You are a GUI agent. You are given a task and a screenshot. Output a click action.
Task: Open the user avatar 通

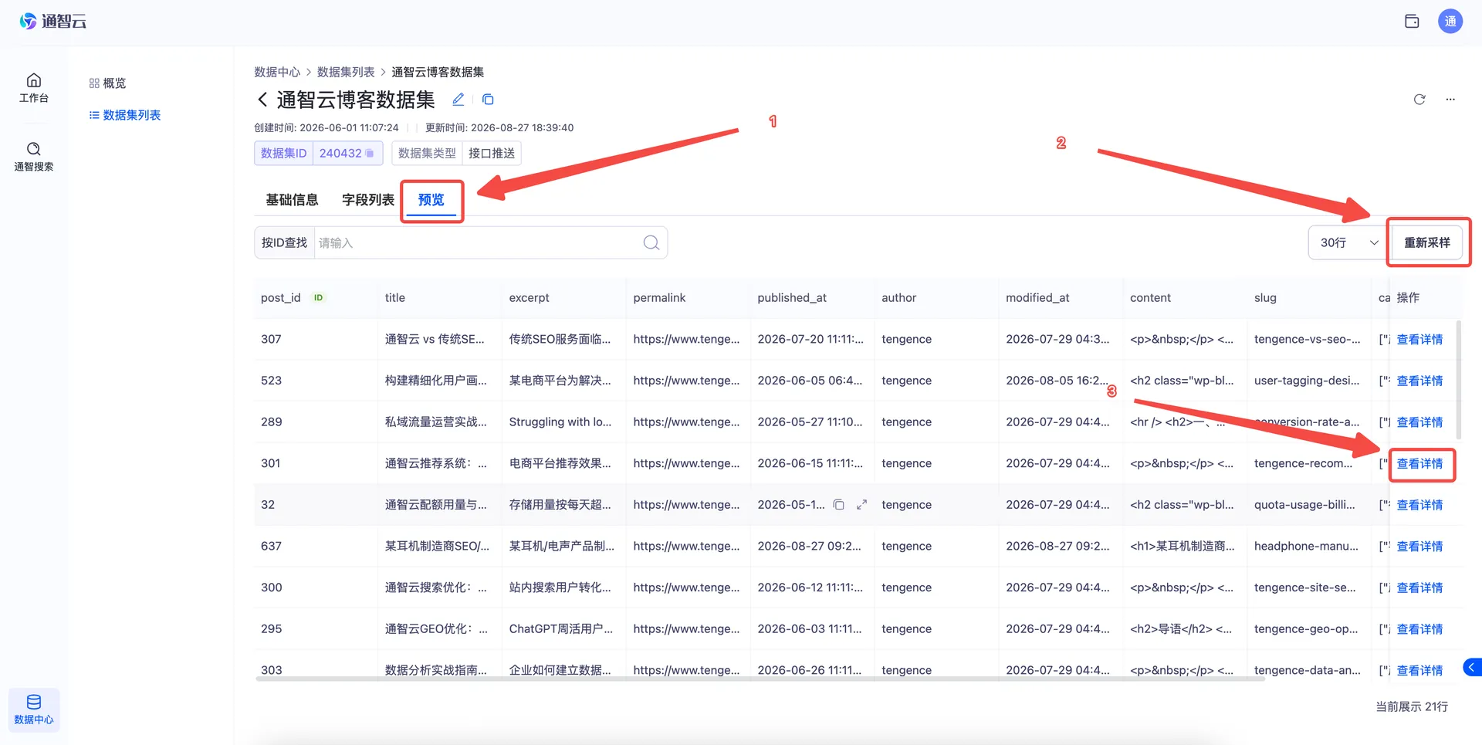1450,22
